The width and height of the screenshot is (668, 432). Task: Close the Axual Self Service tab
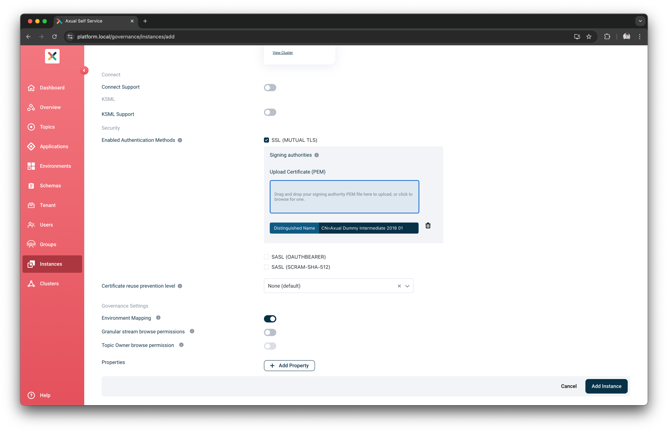(x=132, y=21)
